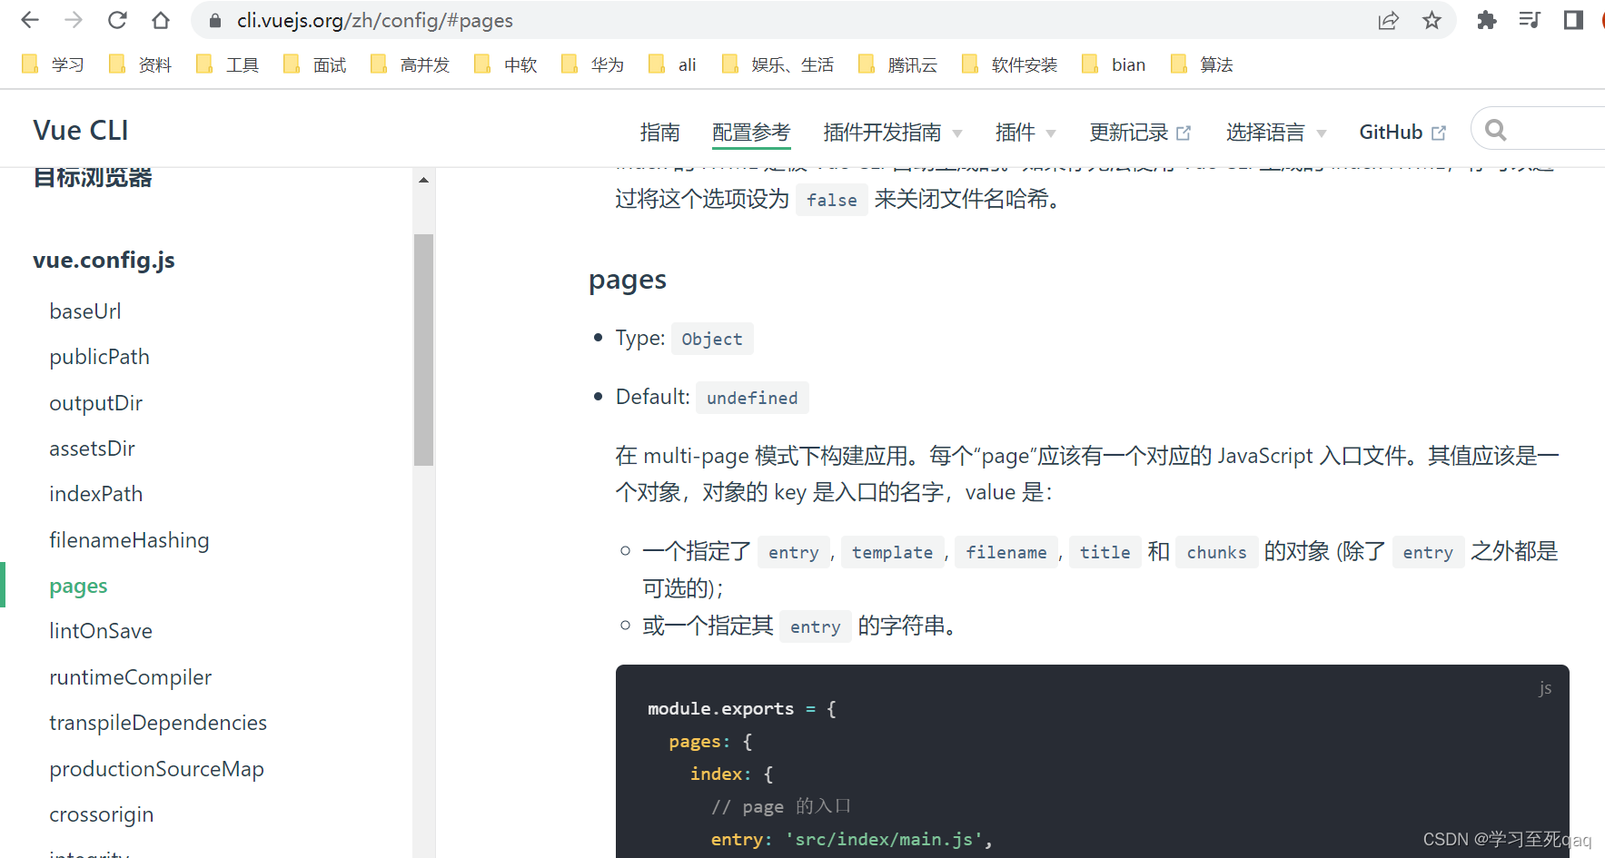This screenshot has width=1605, height=858.
Task: Select outputDir in the sidebar
Action: (95, 402)
